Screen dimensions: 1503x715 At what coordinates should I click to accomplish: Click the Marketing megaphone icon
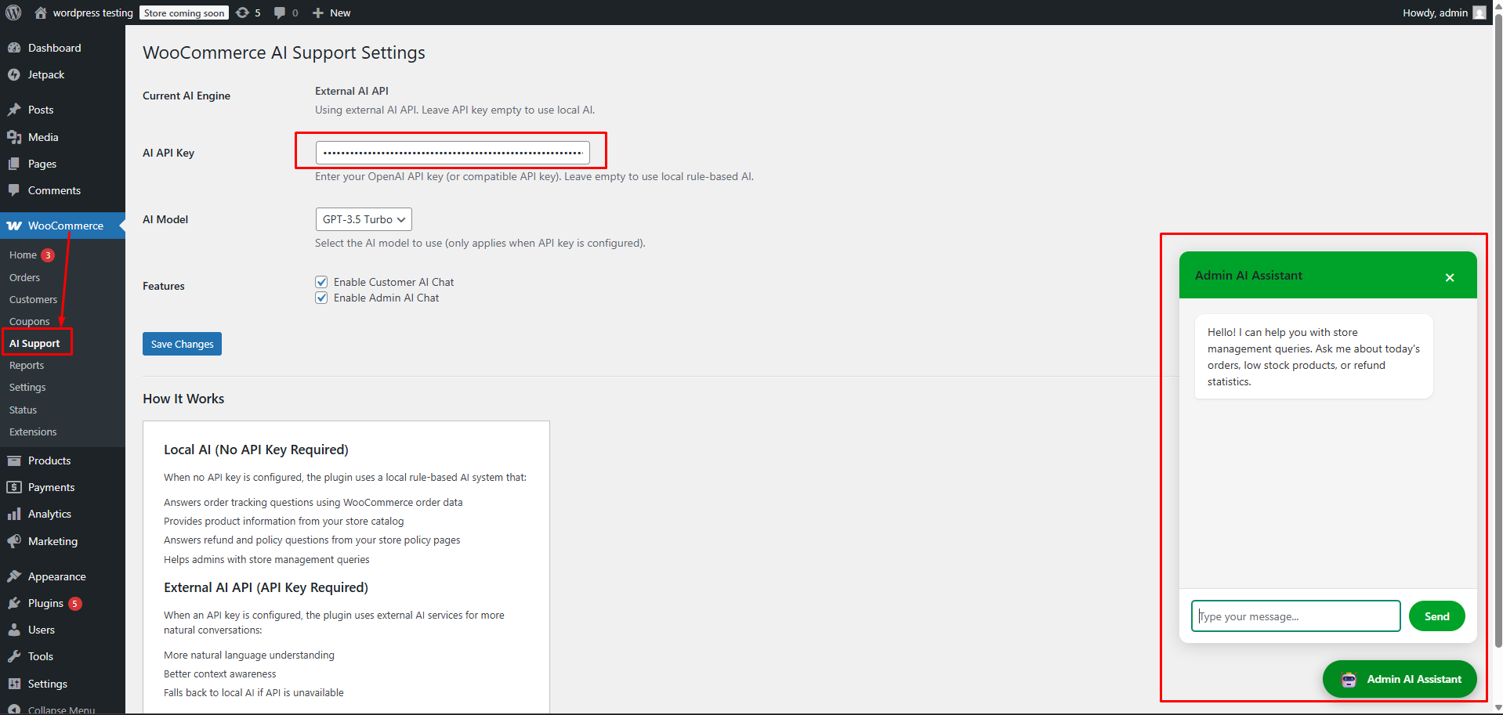[x=14, y=541]
